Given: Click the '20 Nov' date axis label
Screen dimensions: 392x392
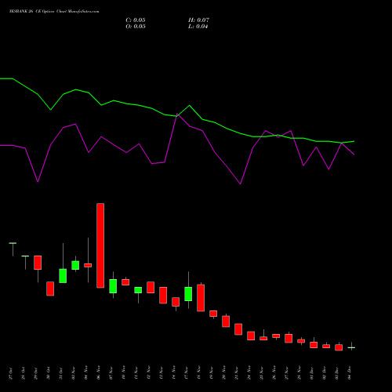Looking at the screenshot, I should coord(223,373).
